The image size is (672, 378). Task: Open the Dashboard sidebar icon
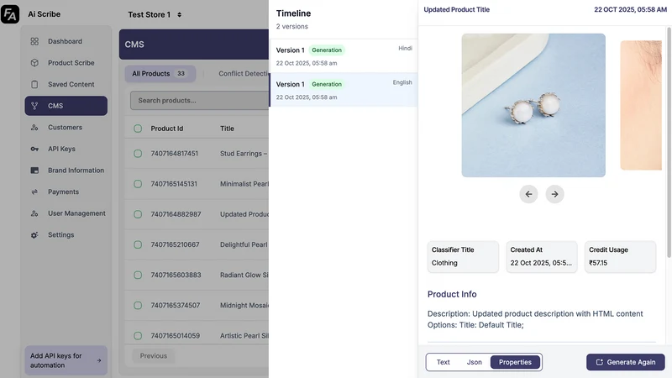coord(34,41)
